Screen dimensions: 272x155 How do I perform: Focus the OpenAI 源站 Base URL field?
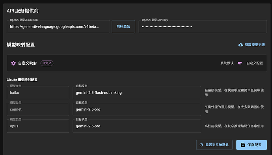click(x=58, y=26)
